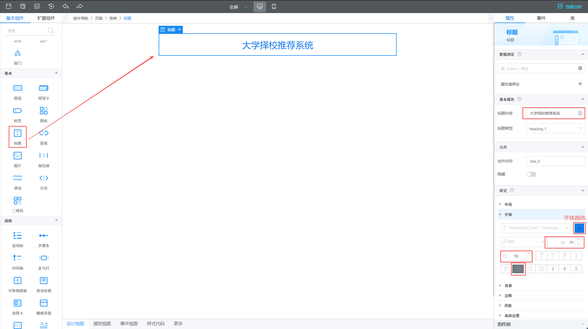Expand the 背景 style section
Image resolution: width=588 pixels, height=329 pixels.
pos(508,286)
